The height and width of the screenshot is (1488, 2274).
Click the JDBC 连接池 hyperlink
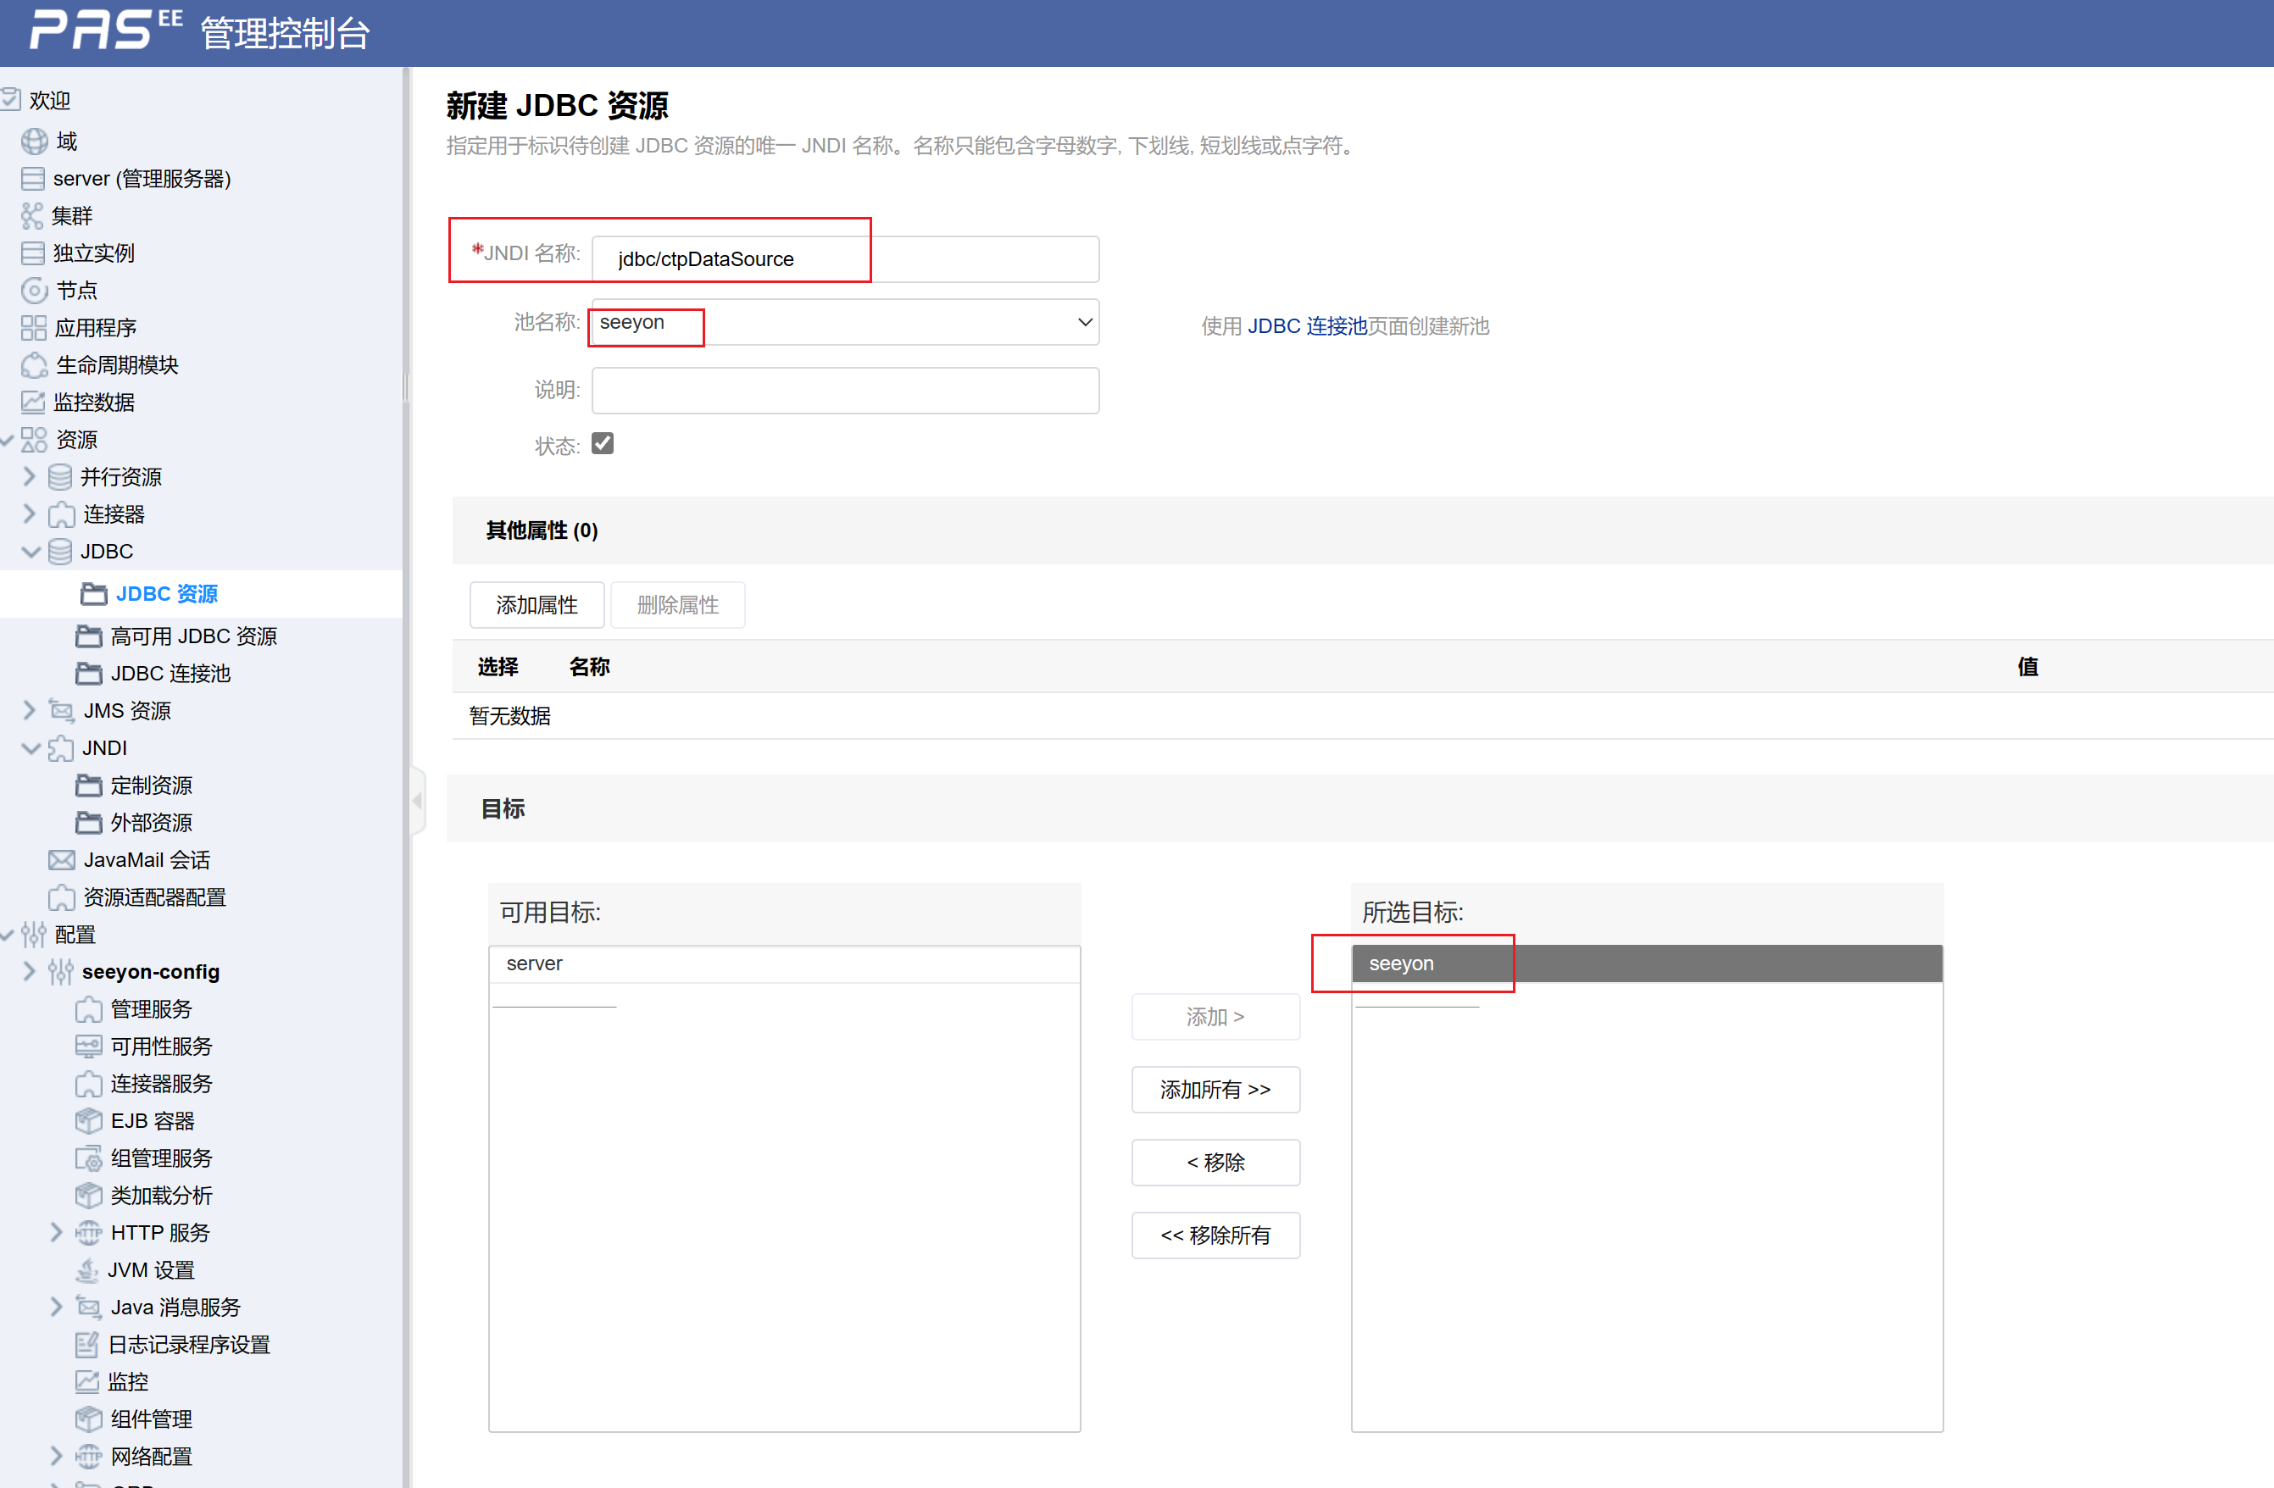[x=1308, y=325]
